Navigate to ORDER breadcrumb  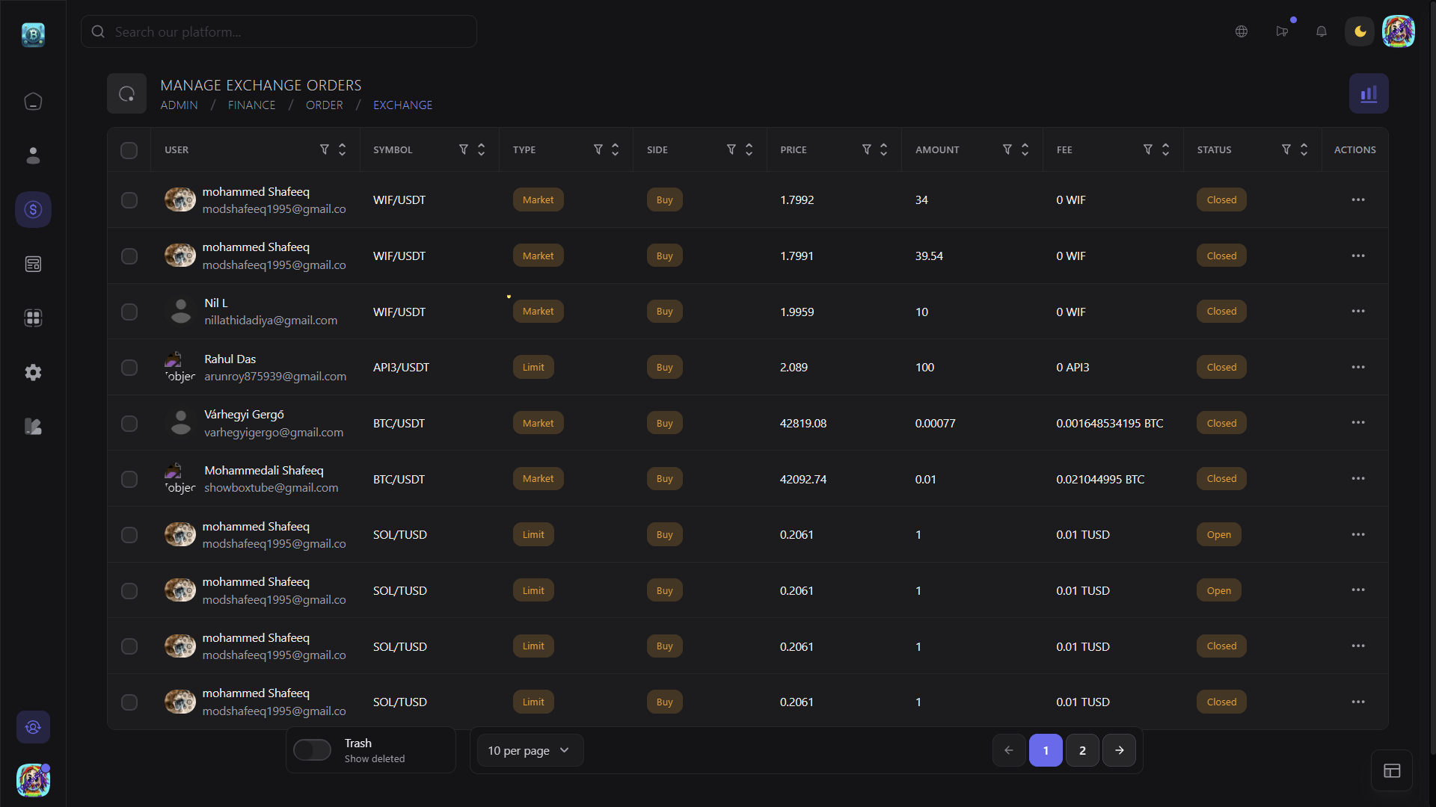tap(324, 105)
